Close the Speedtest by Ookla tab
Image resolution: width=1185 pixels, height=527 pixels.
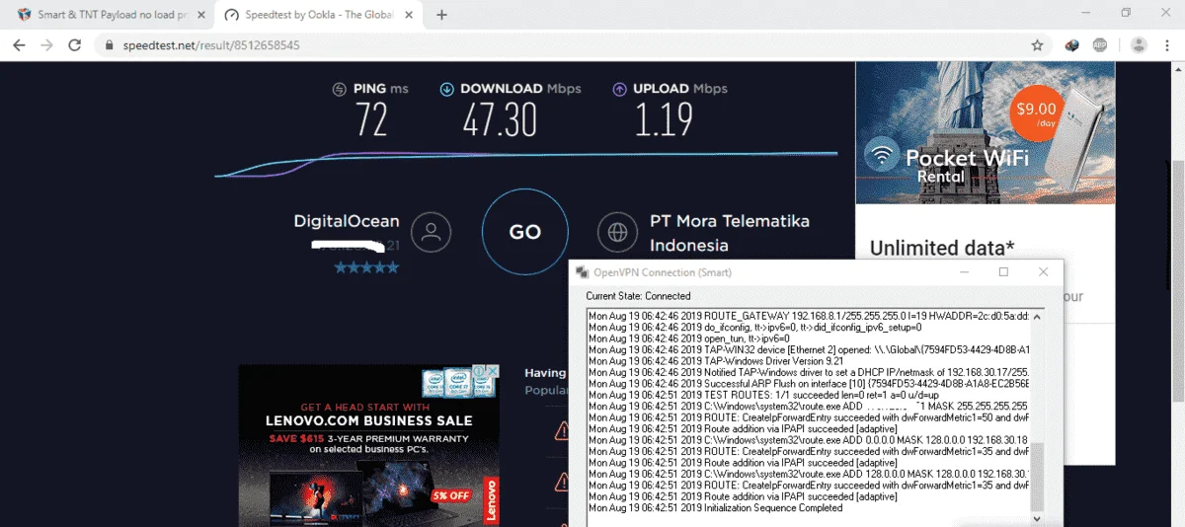point(409,15)
